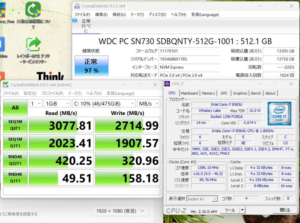The image size is (300, 223).
Task: Expand the 1GiB test size dropdown
Action: (57, 104)
